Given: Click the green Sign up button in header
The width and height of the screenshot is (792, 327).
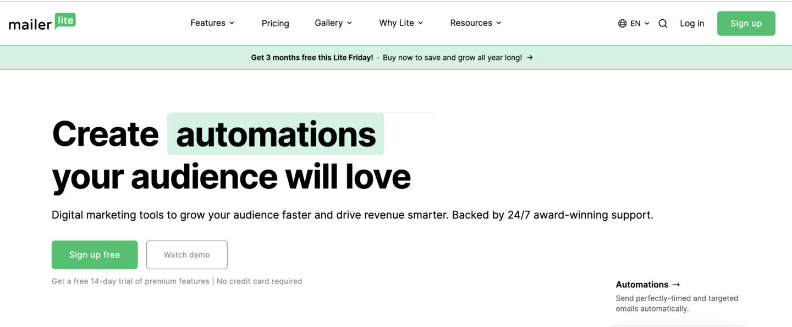Looking at the screenshot, I should pos(746,23).
